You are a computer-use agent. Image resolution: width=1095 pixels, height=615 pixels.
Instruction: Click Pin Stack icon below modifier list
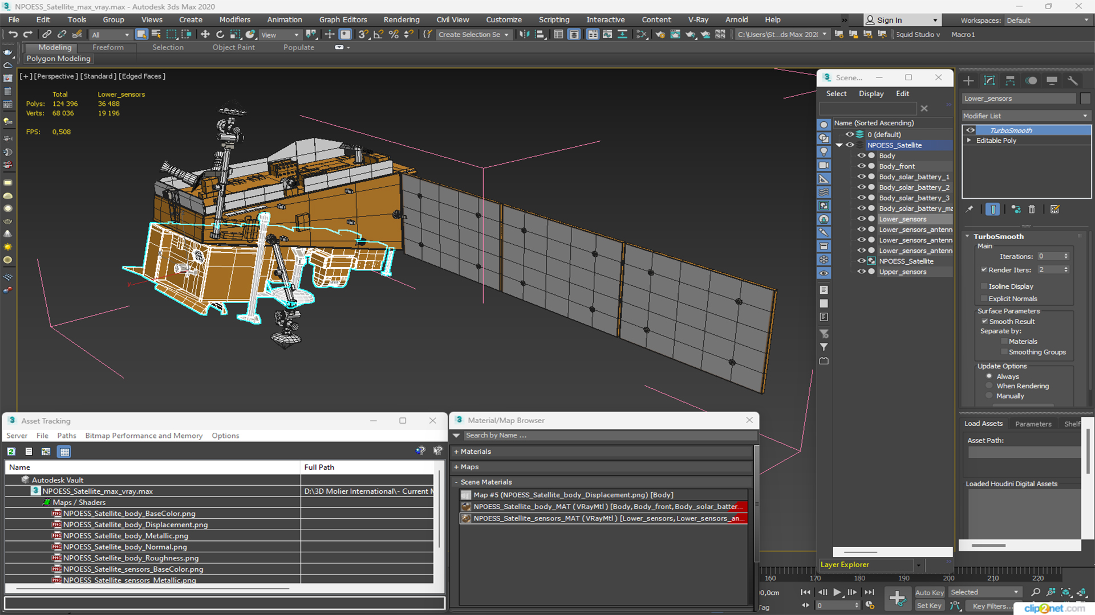click(970, 210)
